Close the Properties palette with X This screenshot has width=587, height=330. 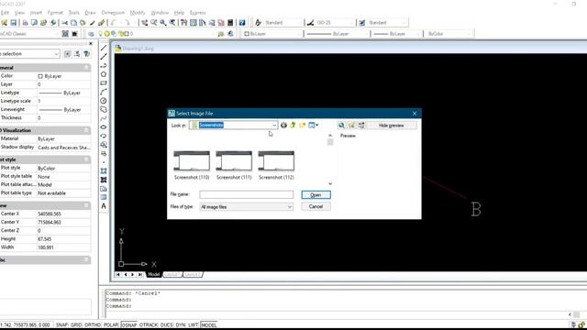[91, 44]
